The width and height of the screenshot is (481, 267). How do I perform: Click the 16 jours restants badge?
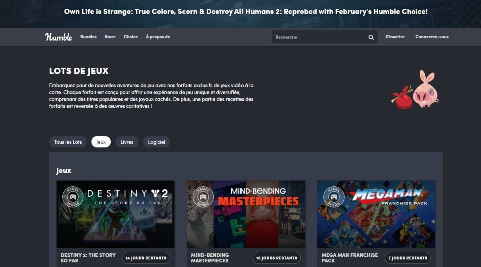(277, 258)
